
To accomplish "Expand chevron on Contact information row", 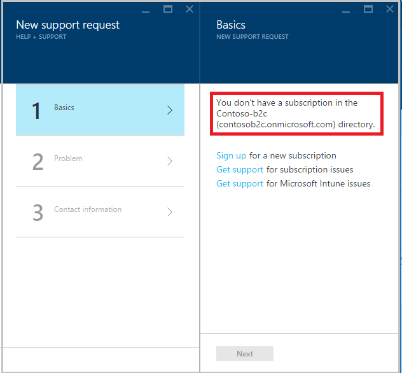I will 169,212.
